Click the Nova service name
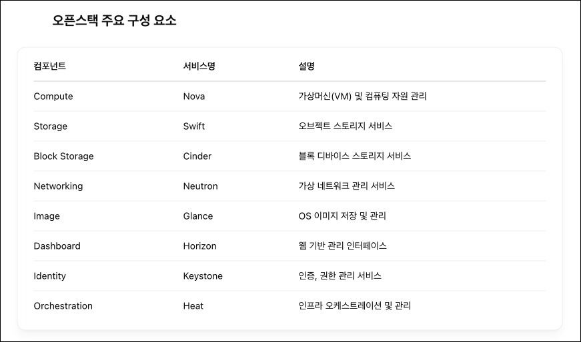The height and width of the screenshot is (342, 581). 194,96
